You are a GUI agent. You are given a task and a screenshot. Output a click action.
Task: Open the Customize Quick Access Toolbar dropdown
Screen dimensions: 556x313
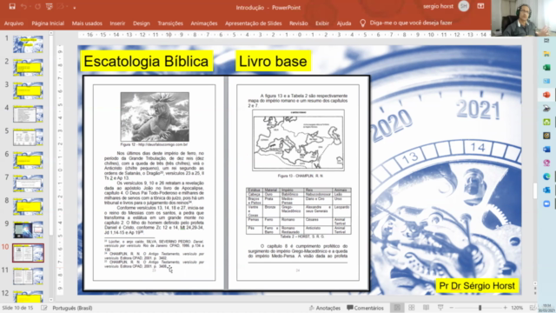75,7
